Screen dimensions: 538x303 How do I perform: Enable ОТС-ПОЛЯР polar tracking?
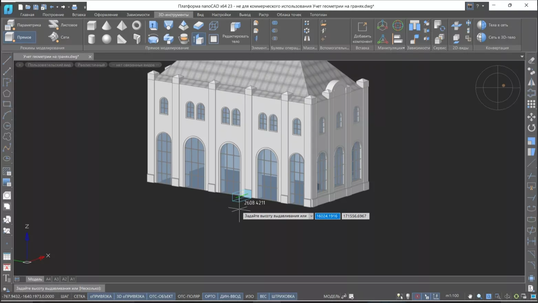point(189,296)
